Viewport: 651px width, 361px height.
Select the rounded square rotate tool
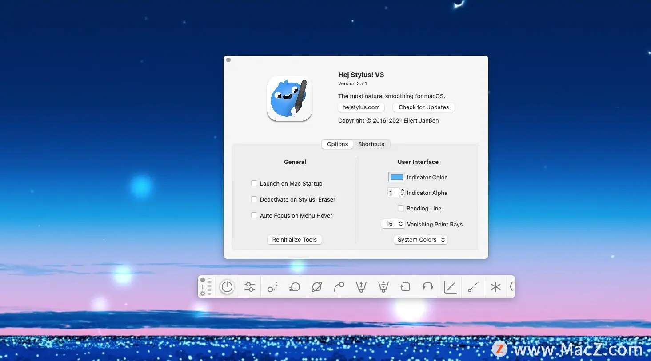405,287
